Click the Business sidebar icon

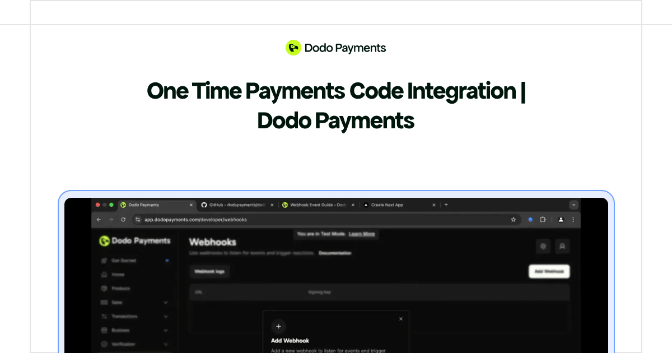click(x=104, y=331)
